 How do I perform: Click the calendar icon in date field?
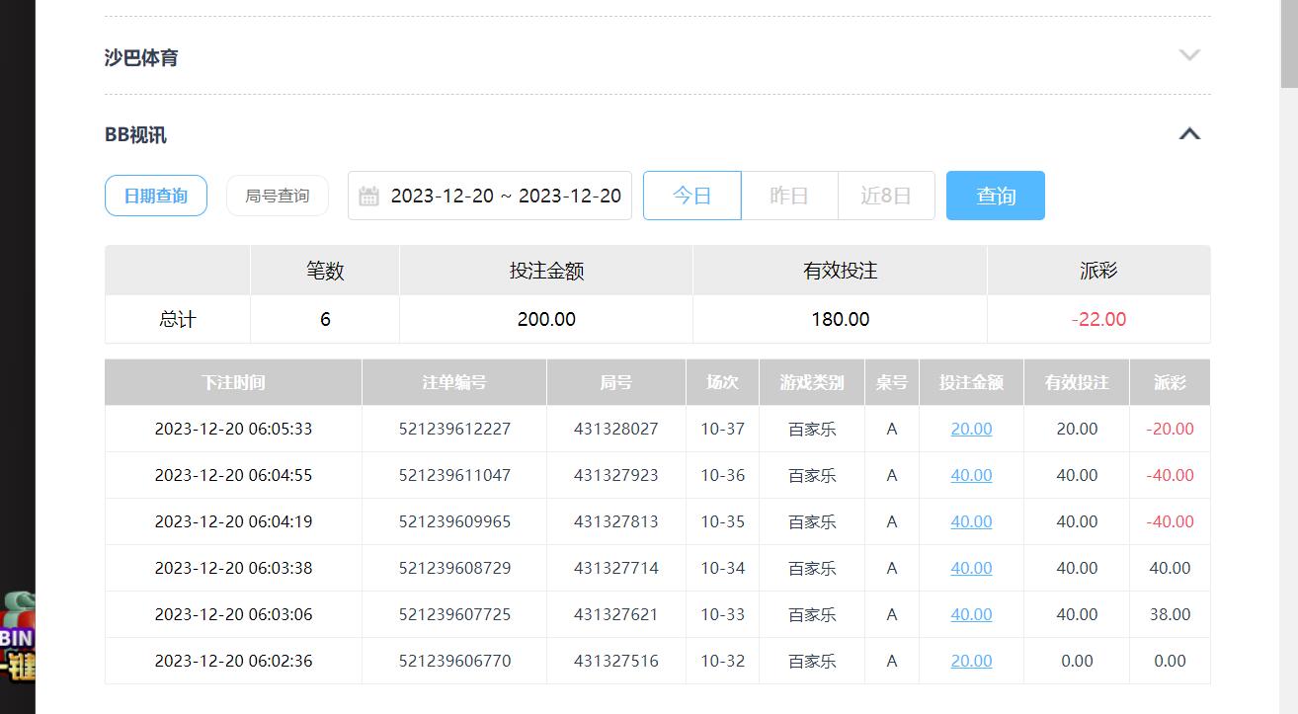(x=368, y=196)
